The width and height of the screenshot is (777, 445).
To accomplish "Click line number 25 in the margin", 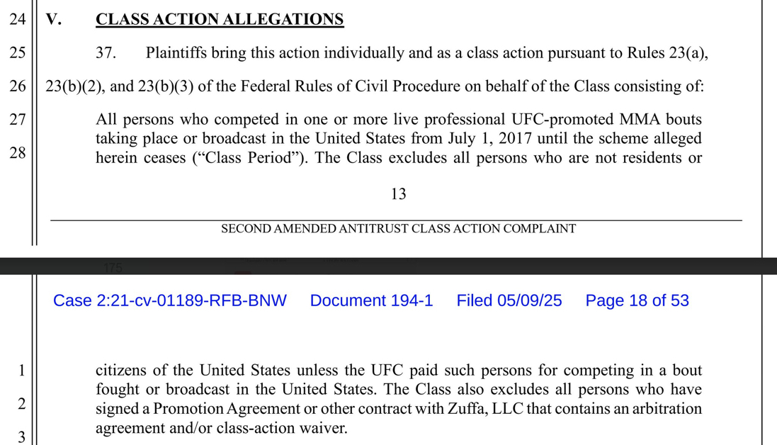I will click(18, 53).
